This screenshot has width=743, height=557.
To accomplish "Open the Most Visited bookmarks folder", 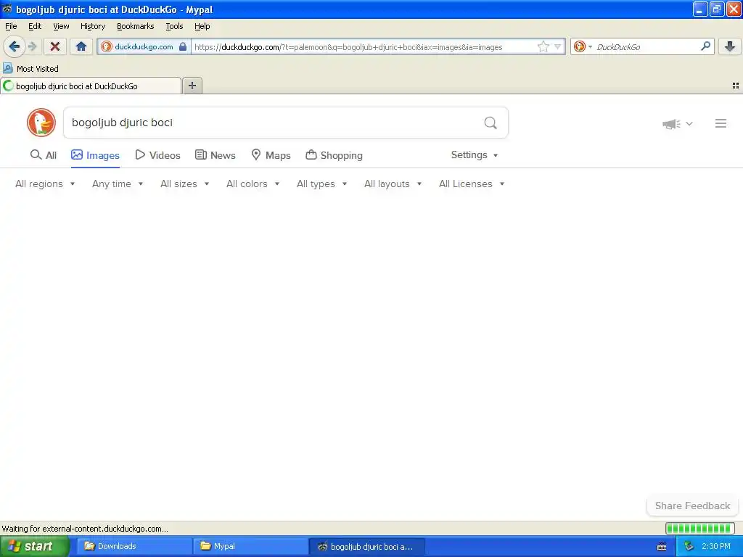I will (x=31, y=69).
